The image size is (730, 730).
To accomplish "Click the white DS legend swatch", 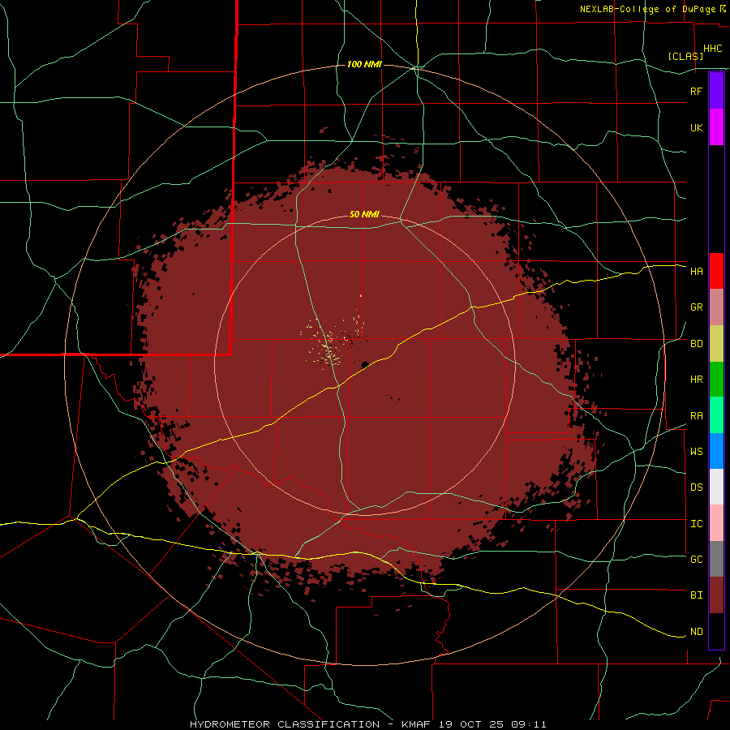I will [x=716, y=487].
